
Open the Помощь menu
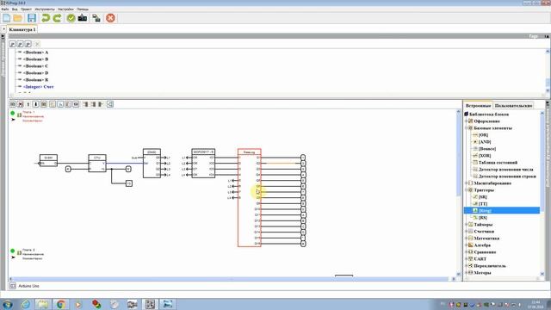coord(83,9)
